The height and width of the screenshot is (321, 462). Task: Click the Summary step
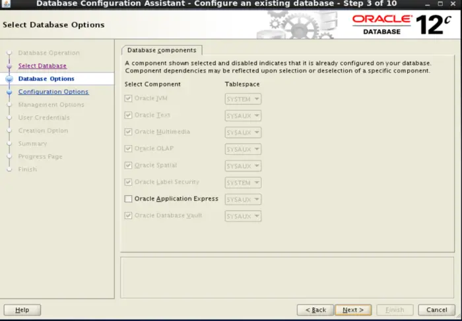click(33, 144)
